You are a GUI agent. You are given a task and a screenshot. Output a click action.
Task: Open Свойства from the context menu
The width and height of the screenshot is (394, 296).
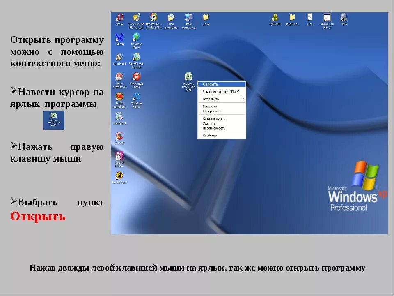point(222,135)
